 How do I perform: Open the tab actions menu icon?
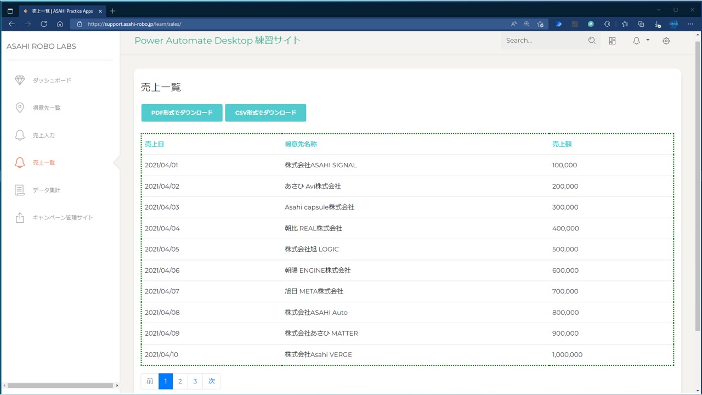[x=10, y=10]
